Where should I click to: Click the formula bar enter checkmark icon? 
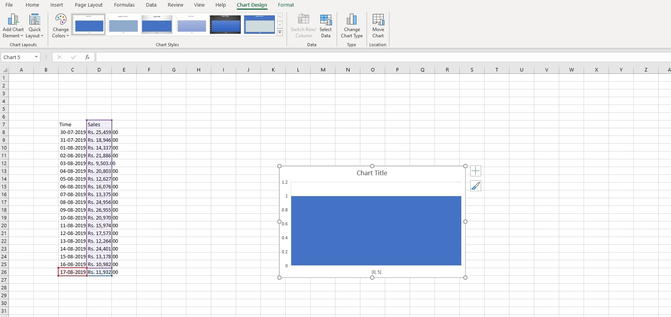tap(73, 57)
